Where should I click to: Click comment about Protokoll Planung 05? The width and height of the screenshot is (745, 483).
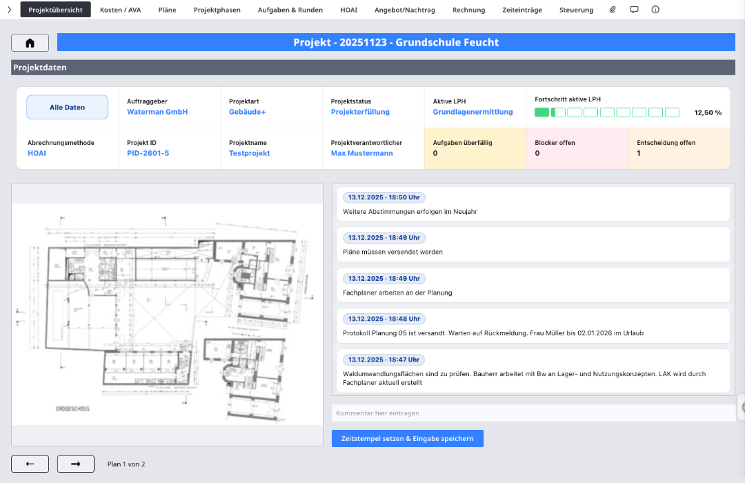point(493,333)
